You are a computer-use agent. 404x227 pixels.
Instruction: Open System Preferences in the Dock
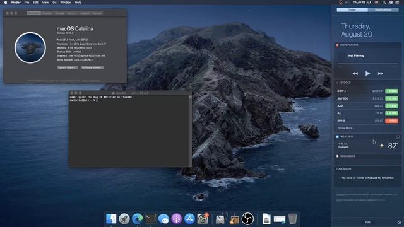pyautogui.click(x=203, y=219)
